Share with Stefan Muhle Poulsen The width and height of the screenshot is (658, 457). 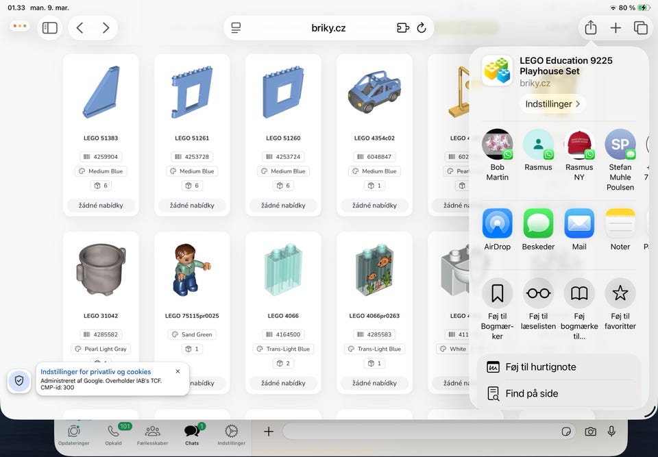[x=620, y=160]
